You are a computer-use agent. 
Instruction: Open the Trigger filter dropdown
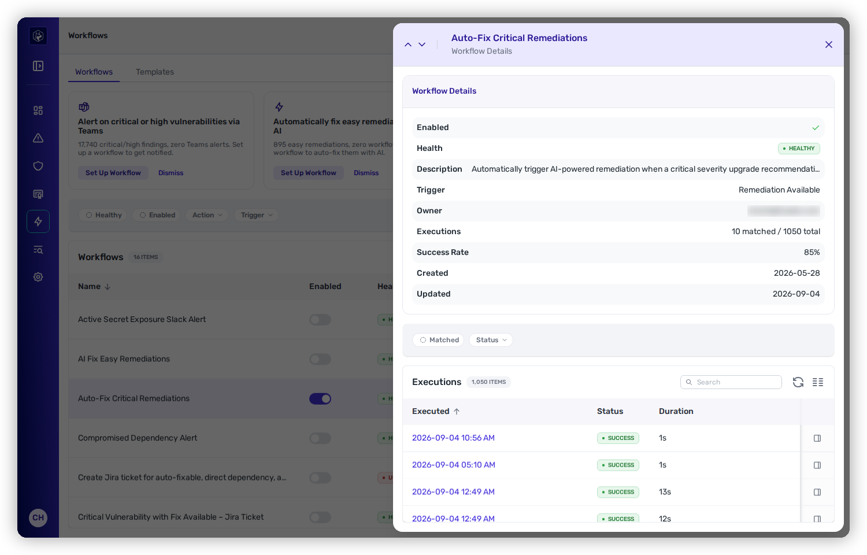(257, 215)
